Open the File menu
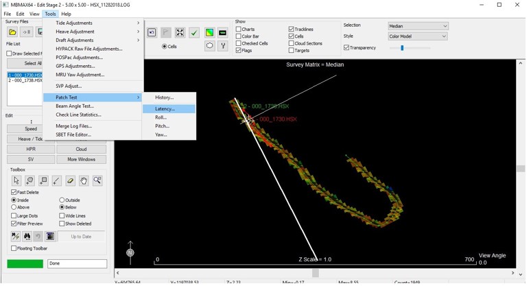 8,14
